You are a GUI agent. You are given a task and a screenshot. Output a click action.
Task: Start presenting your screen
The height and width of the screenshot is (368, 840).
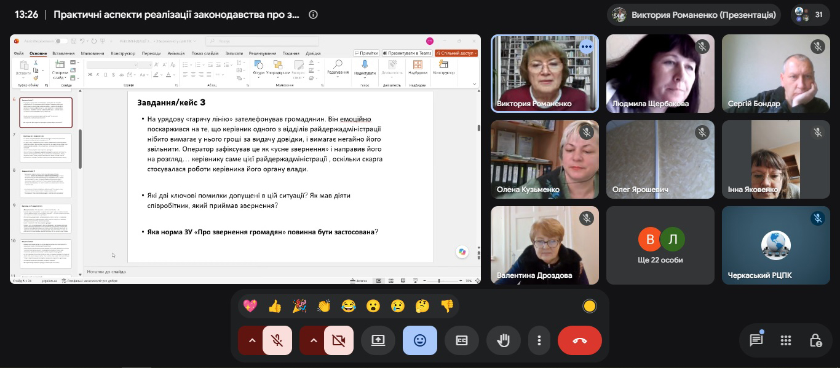point(378,340)
